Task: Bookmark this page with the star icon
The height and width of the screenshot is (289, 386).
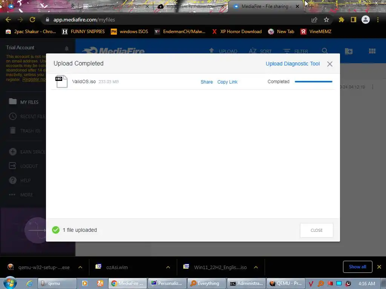Action: click(x=326, y=20)
